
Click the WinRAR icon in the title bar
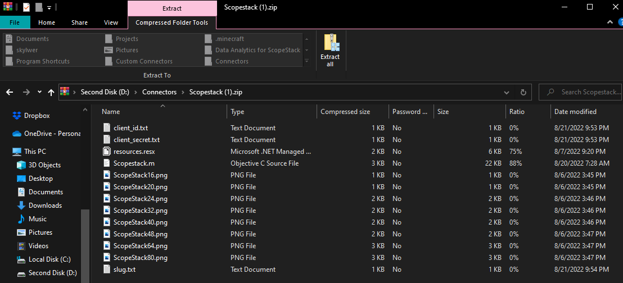(x=7, y=7)
